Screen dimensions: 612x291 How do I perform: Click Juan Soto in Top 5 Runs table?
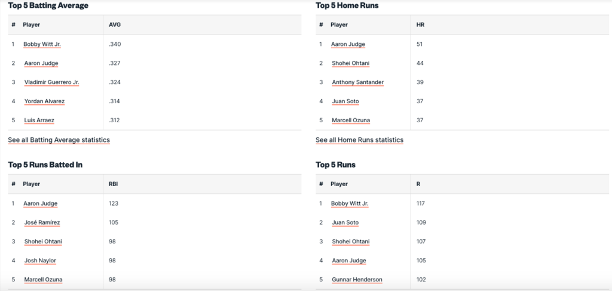click(x=345, y=222)
